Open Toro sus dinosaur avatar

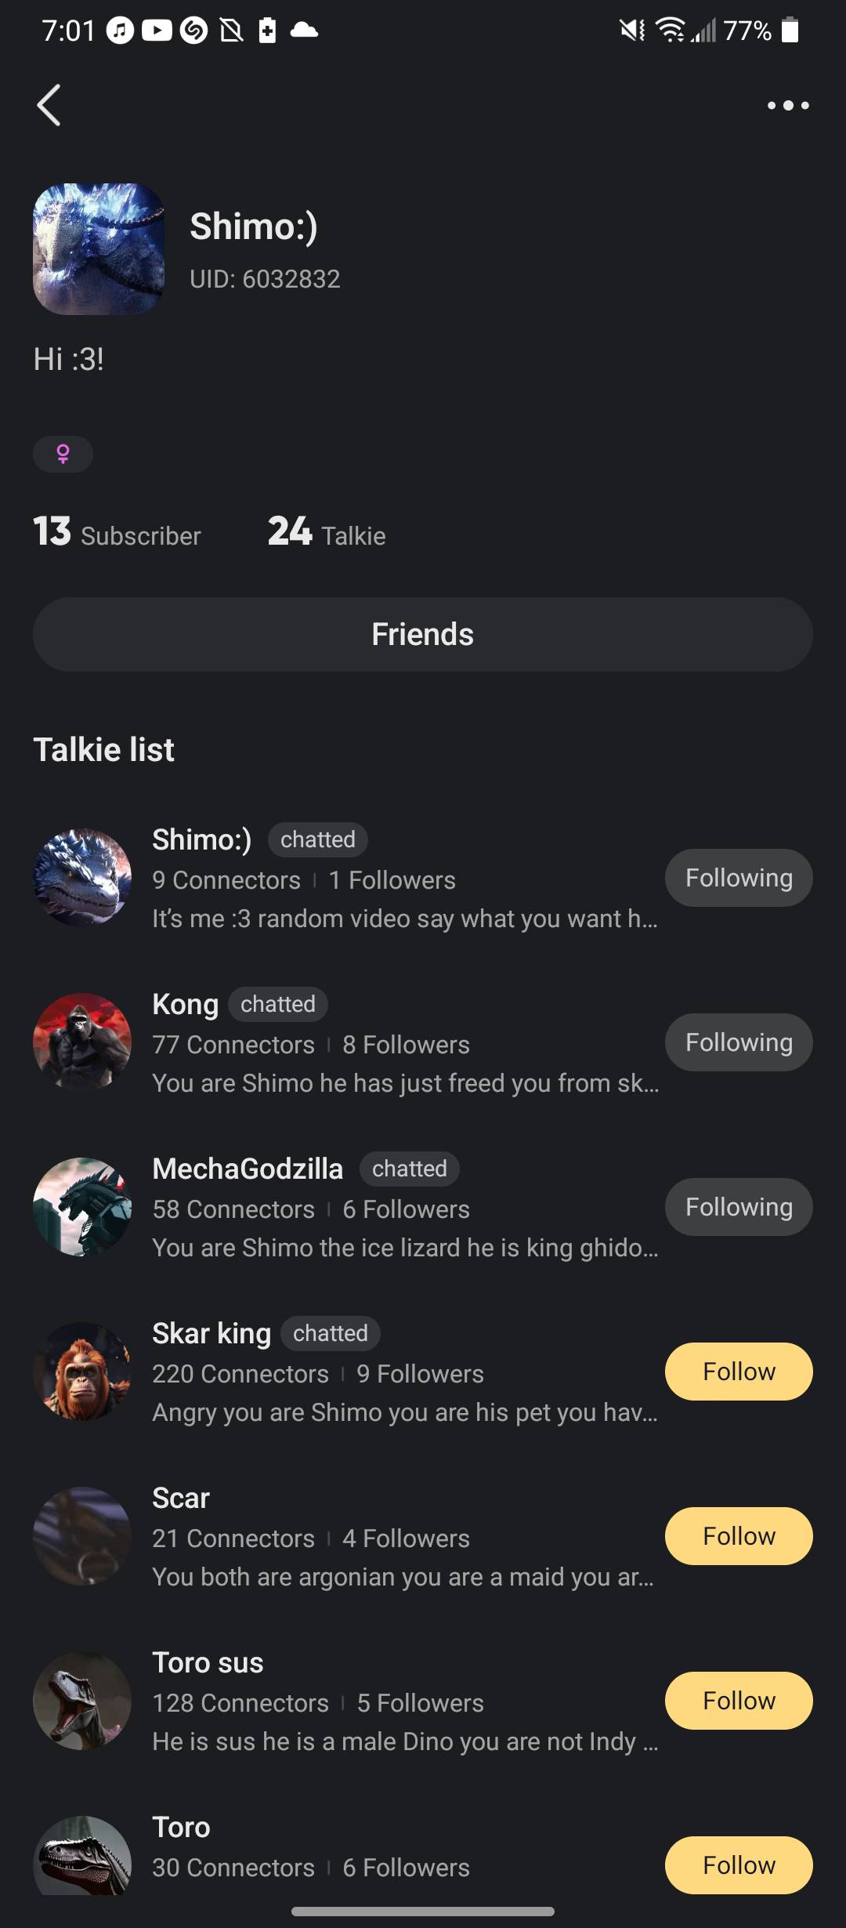point(82,1701)
